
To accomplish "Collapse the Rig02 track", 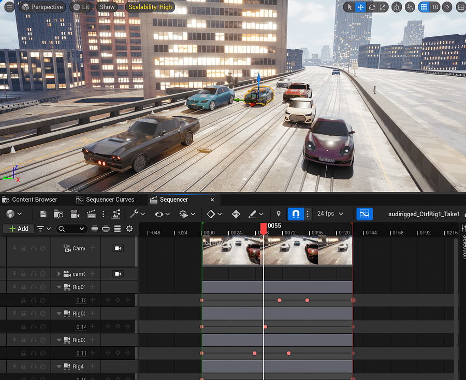I will tap(59, 314).
